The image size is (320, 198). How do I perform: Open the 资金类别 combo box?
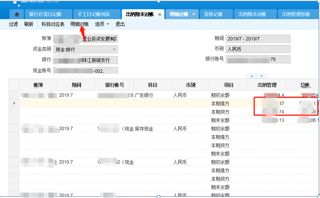(85, 49)
